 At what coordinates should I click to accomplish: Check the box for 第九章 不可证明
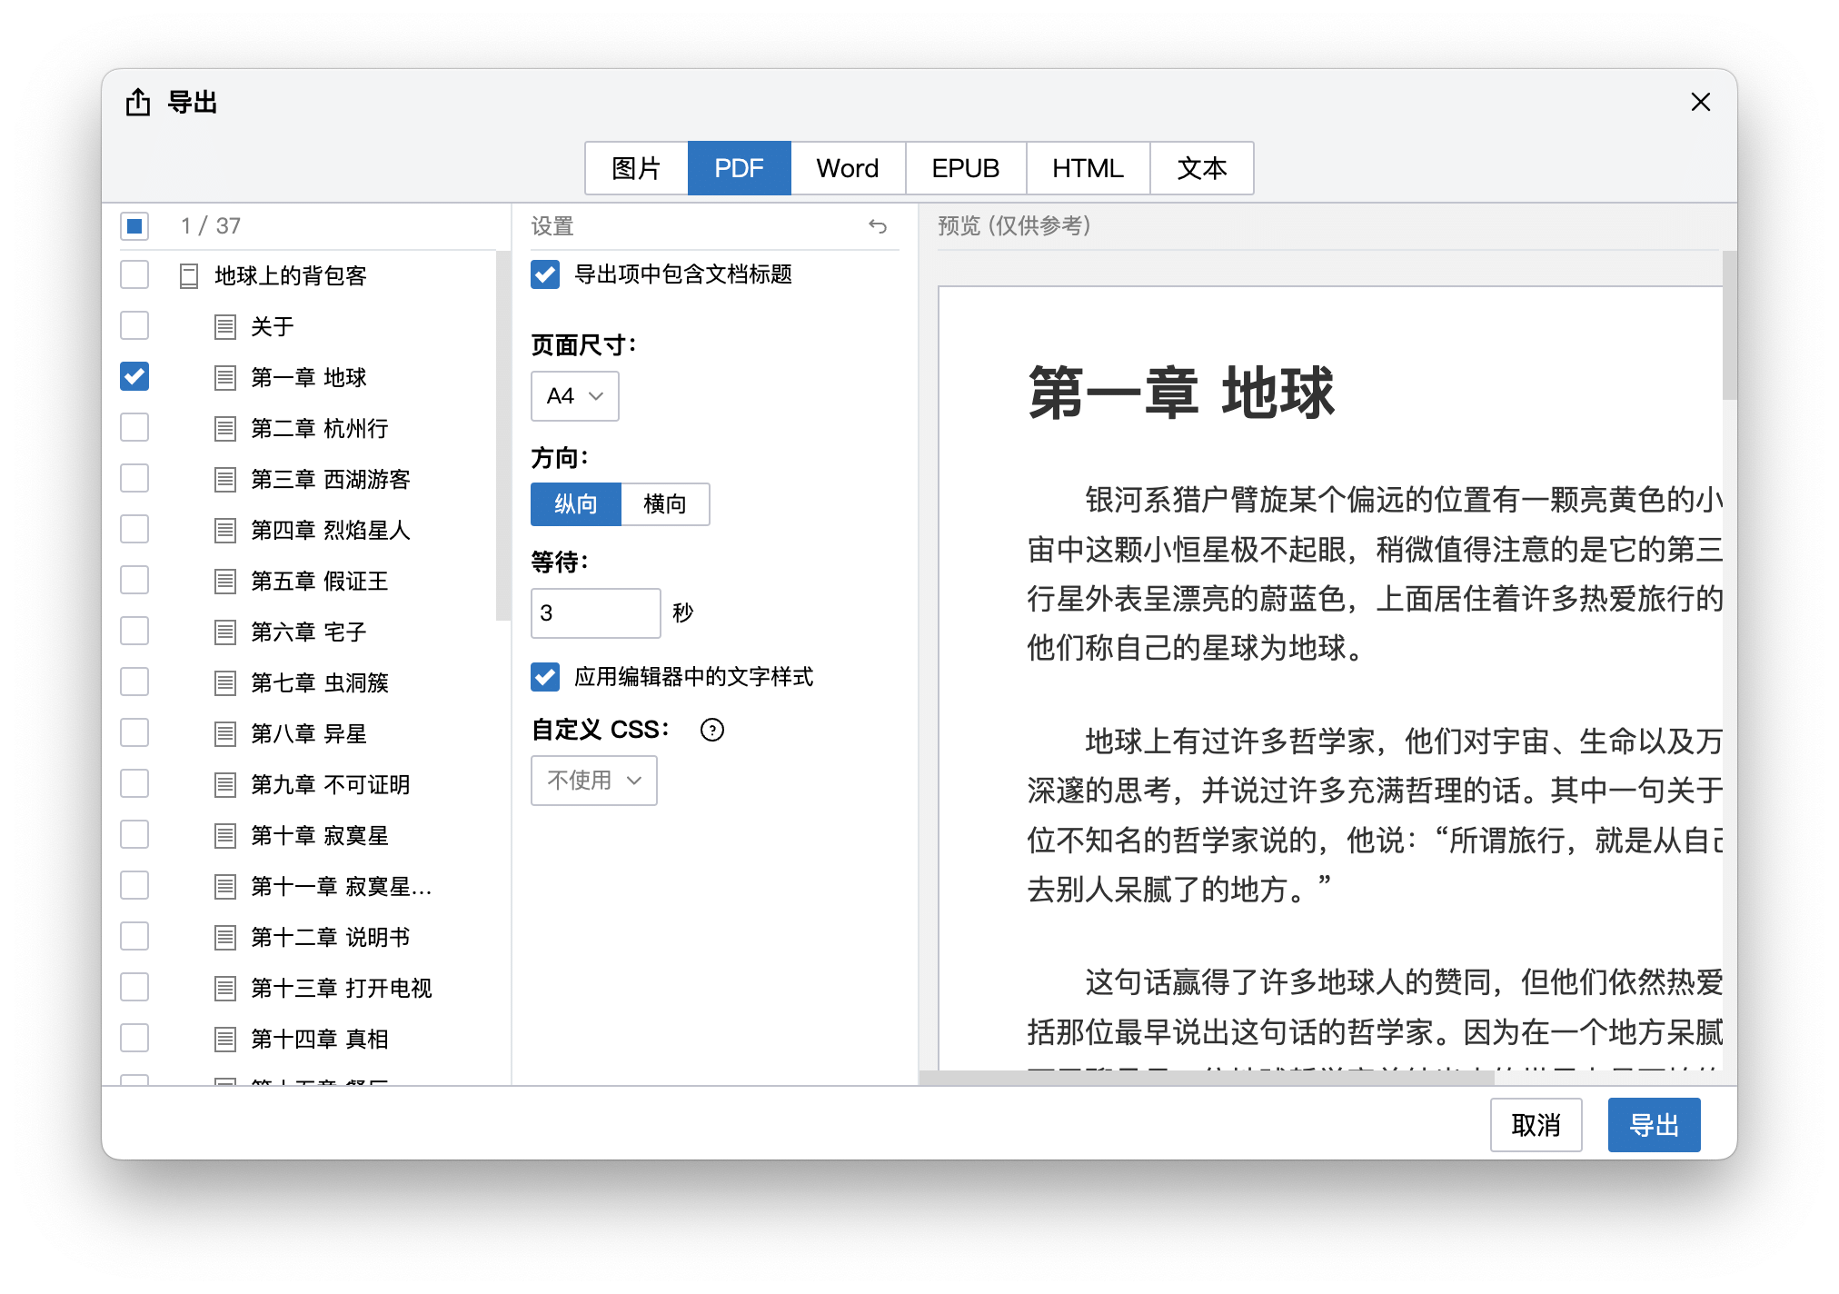pos(134,783)
